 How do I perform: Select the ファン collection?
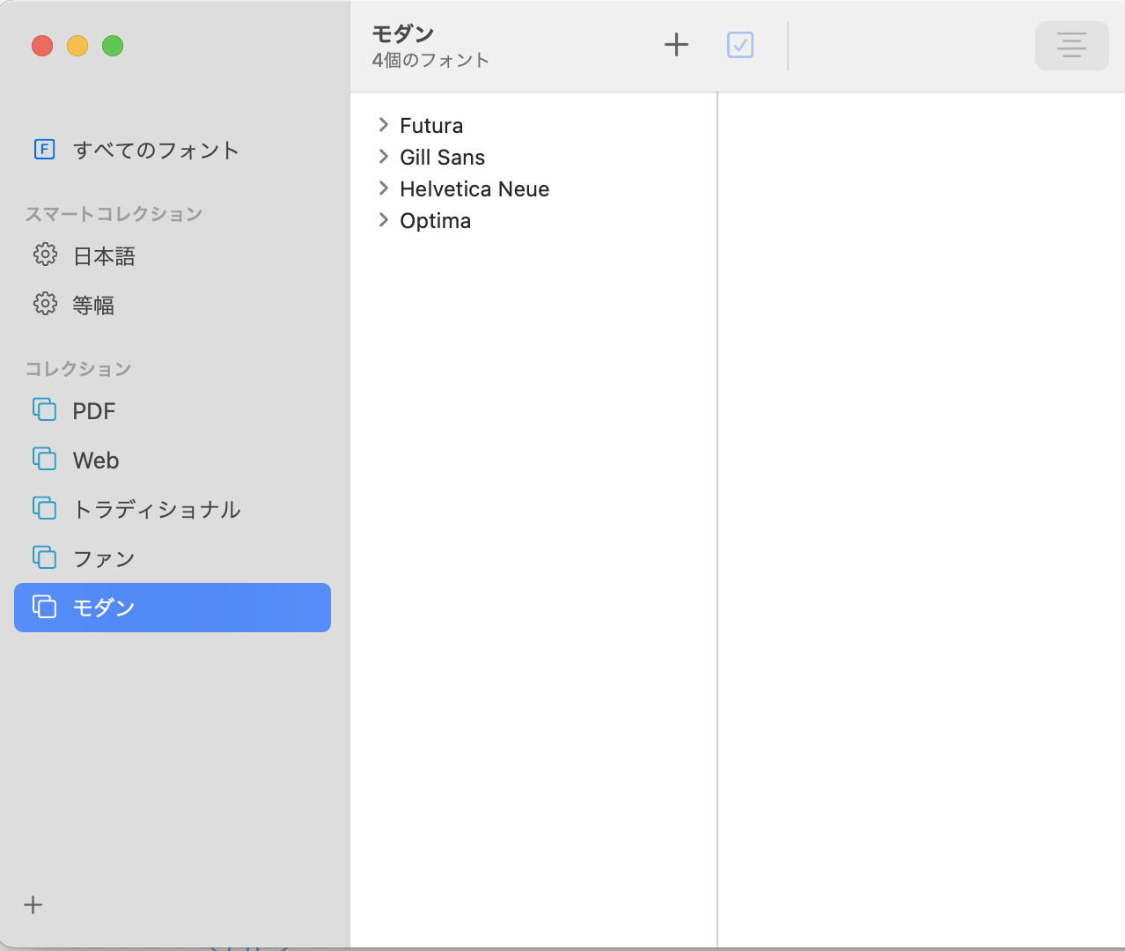[173, 558]
